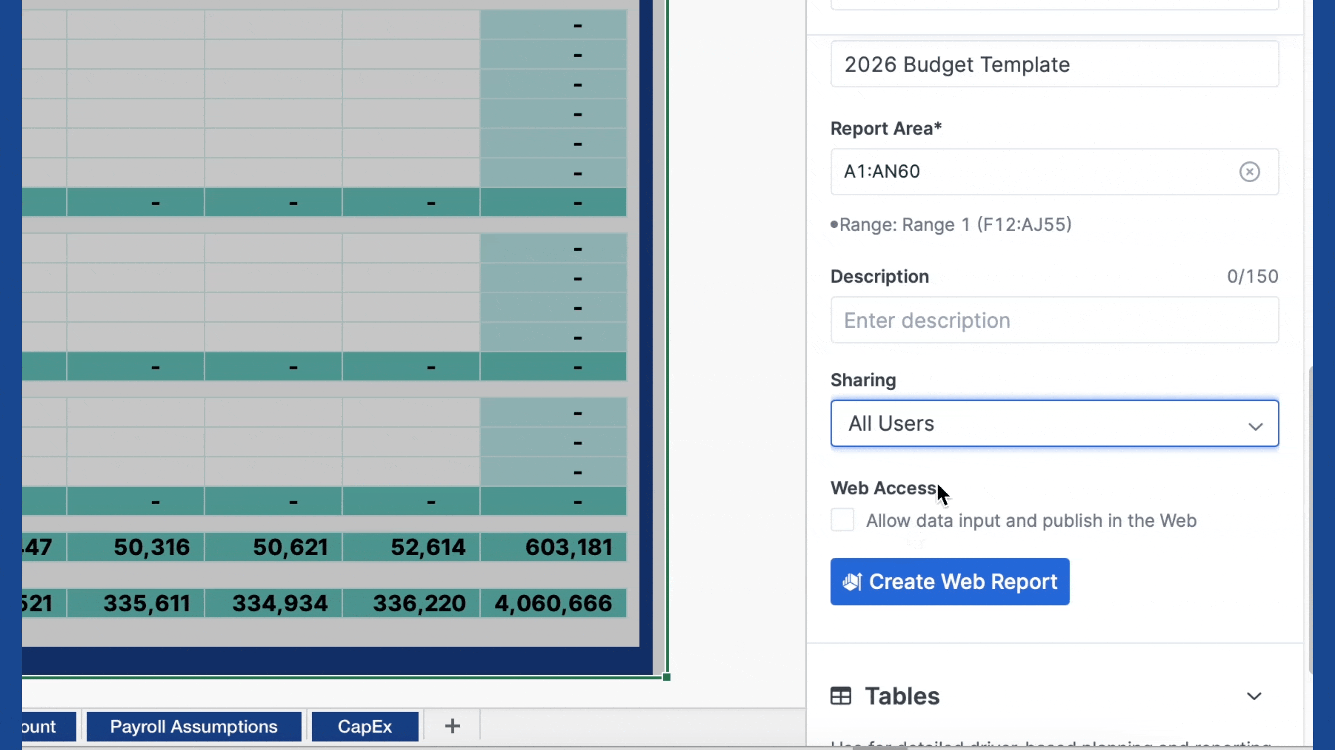1335x750 pixels.
Task: Edit the 2026 Budget Template name field
Action: coord(1054,64)
